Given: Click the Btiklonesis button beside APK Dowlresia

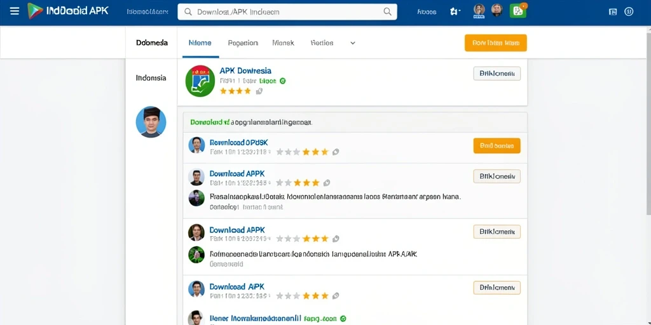Looking at the screenshot, I should [x=497, y=74].
